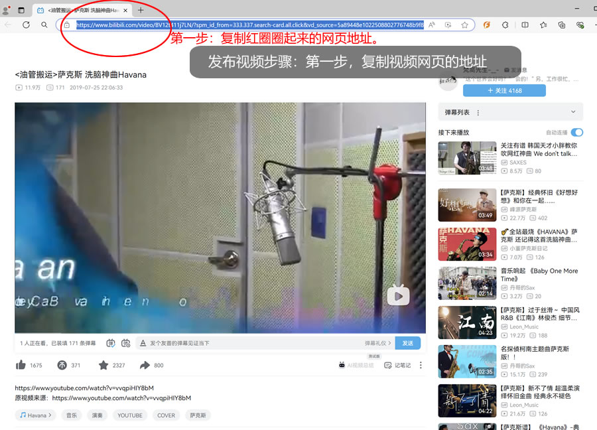Image resolution: width=597 pixels, height=430 pixels.
Task: Click the 萨克斯 tag
Action: coord(198,415)
